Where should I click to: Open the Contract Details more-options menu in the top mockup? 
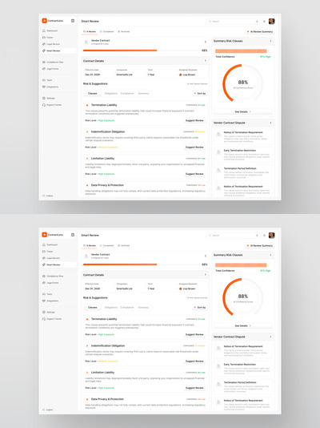206,61
